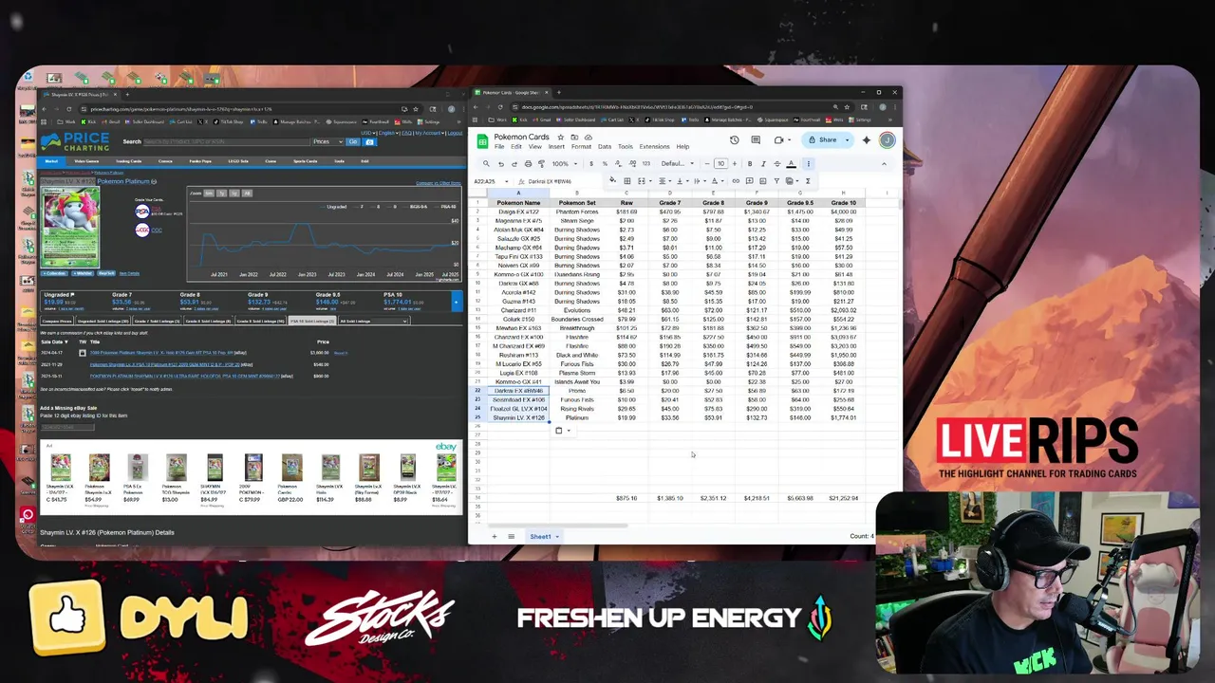Click the insert comment icon in Sheets toolbar
1215x683 pixels.
tap(750, 181)
